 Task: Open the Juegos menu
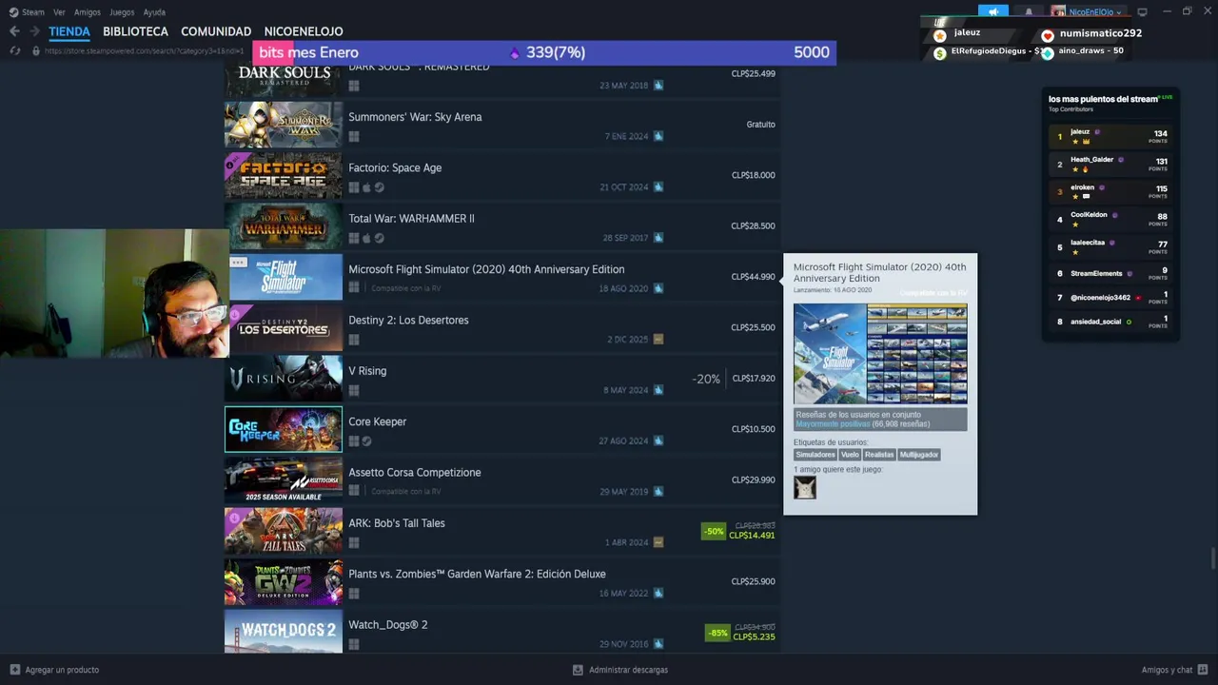click(x=122, y=12)
